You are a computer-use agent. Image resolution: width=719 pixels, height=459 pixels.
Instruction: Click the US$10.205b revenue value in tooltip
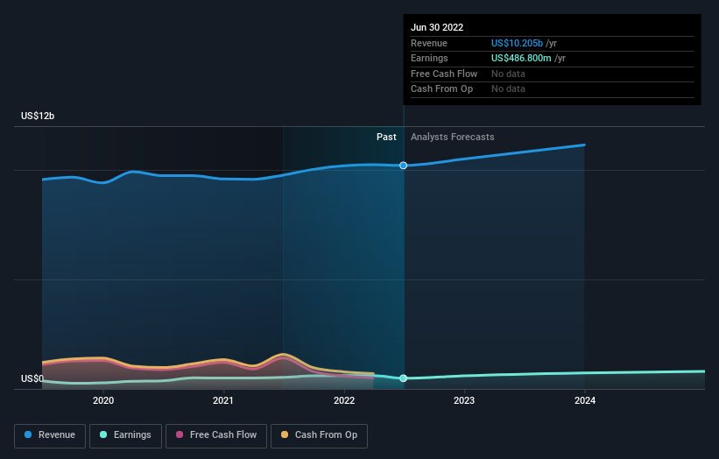[x=517, y=44]
